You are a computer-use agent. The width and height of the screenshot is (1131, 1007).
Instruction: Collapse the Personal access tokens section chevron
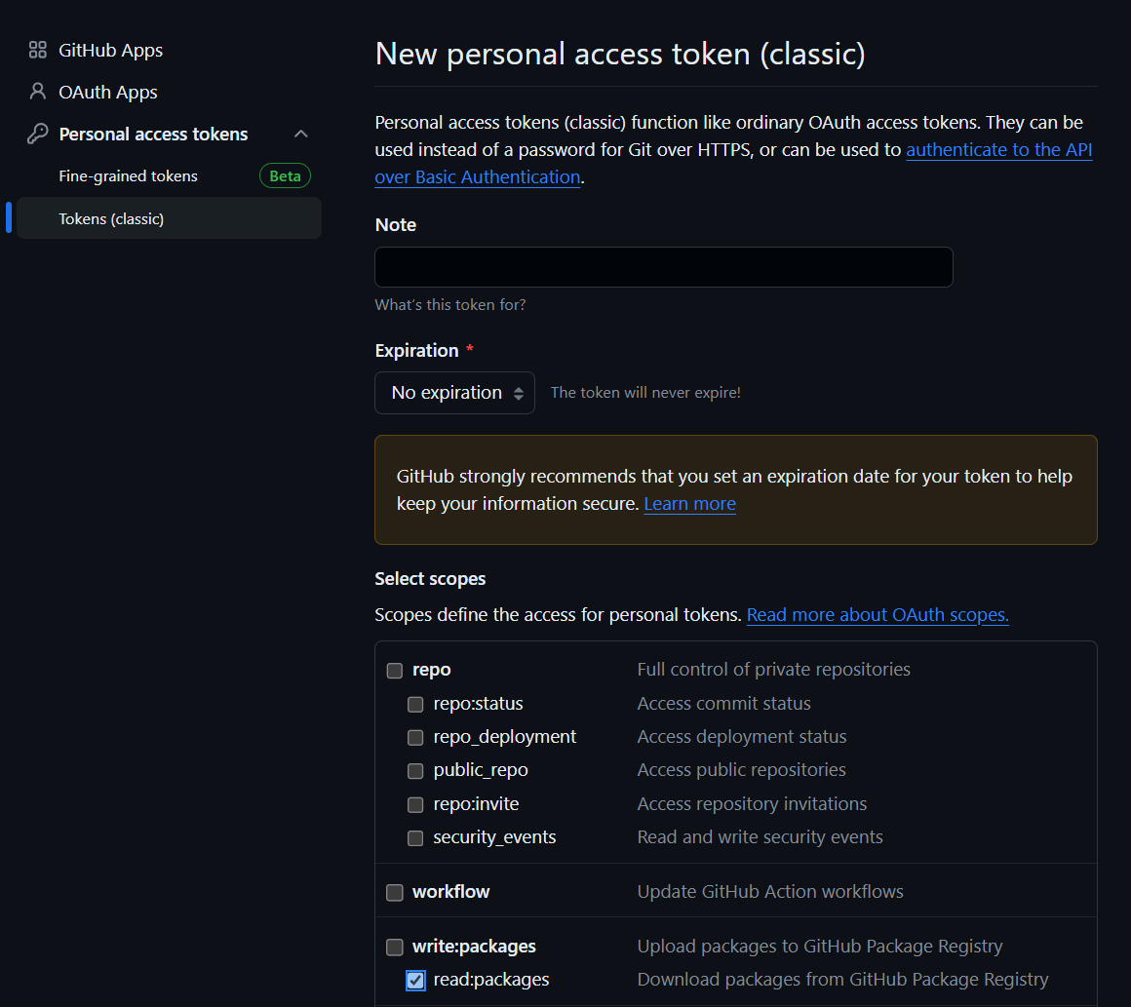(x=301, y=134)
